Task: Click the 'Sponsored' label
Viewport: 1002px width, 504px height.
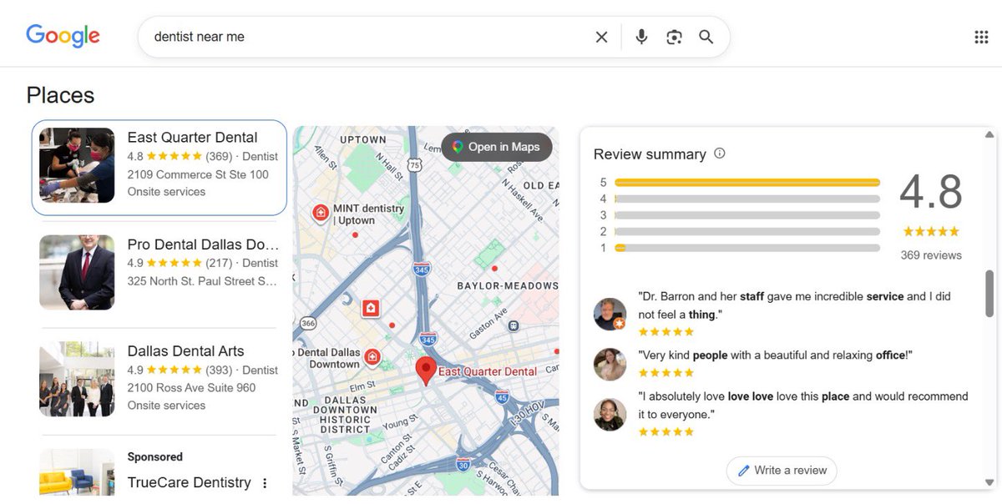Action: (154, 457)
